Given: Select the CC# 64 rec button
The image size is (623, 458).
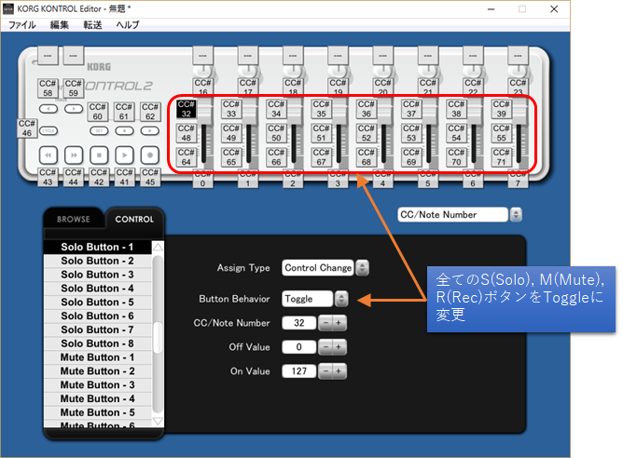Looking at the screenshot, I should [x=187, y=159].
